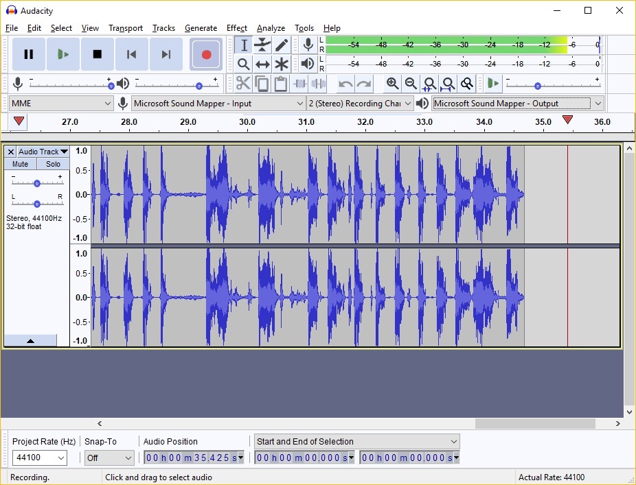Viewport: 636px width, 485px height.
Task: Click the playback meter speaker icon
Action: [x=308, y=64]
